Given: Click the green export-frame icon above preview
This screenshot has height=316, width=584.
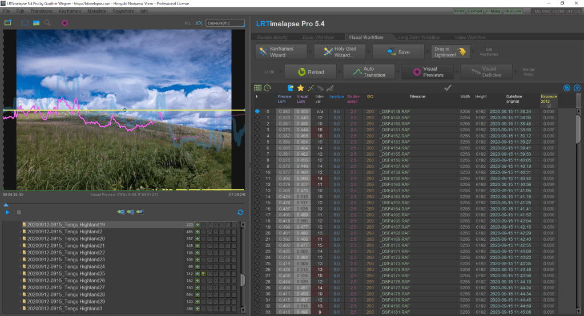Looking at the screenshot, I should (8, 23).
